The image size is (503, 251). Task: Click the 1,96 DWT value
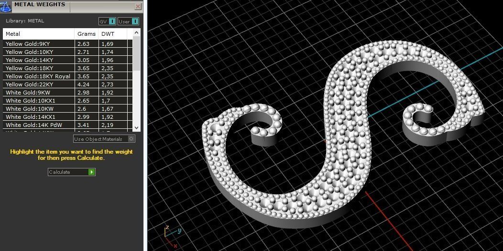[x=108, y=60]
